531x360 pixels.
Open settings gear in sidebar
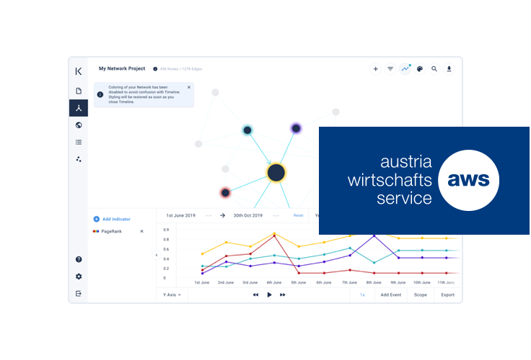coord(79,276)
